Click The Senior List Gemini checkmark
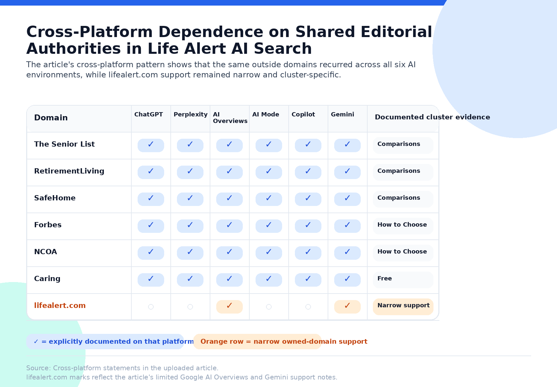This screenshot has width=557, height=387. coord(347,145)
